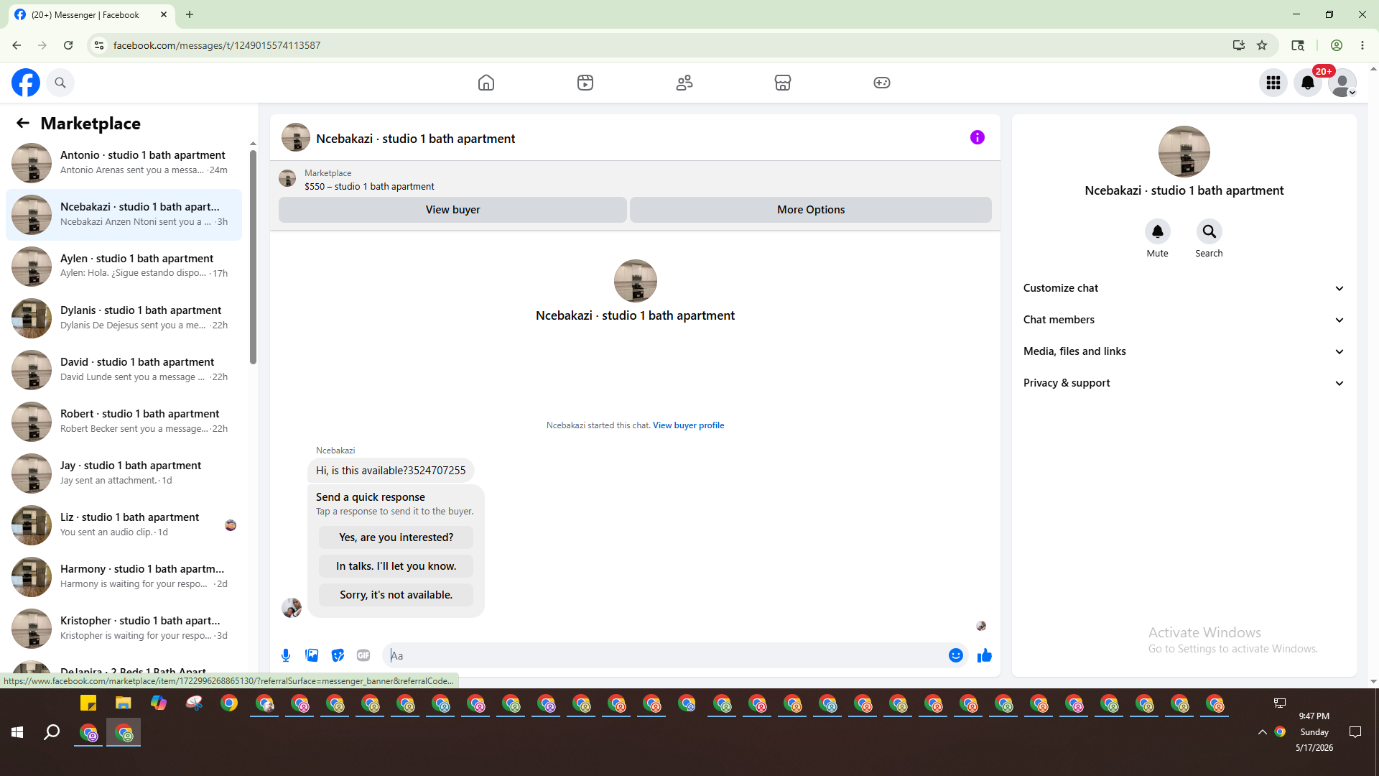The image size is (1379, 776).
Task: Go back one page in Chrome
Action: [x=17, y=45]
